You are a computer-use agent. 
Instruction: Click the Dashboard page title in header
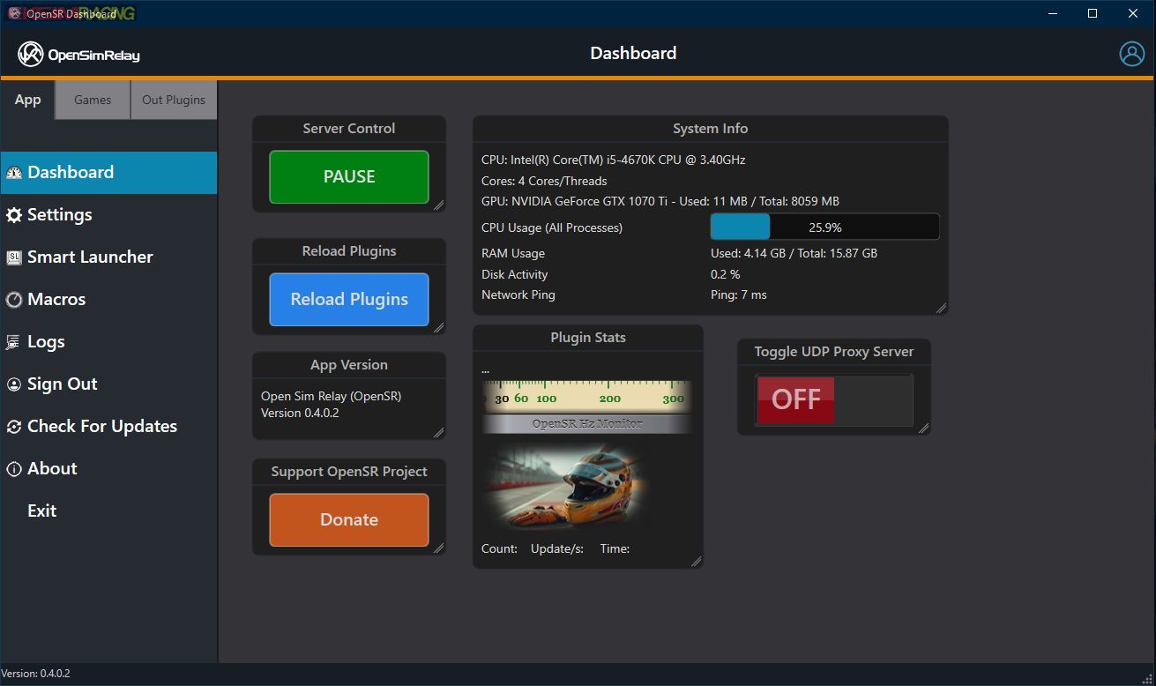tap(633, 54)
